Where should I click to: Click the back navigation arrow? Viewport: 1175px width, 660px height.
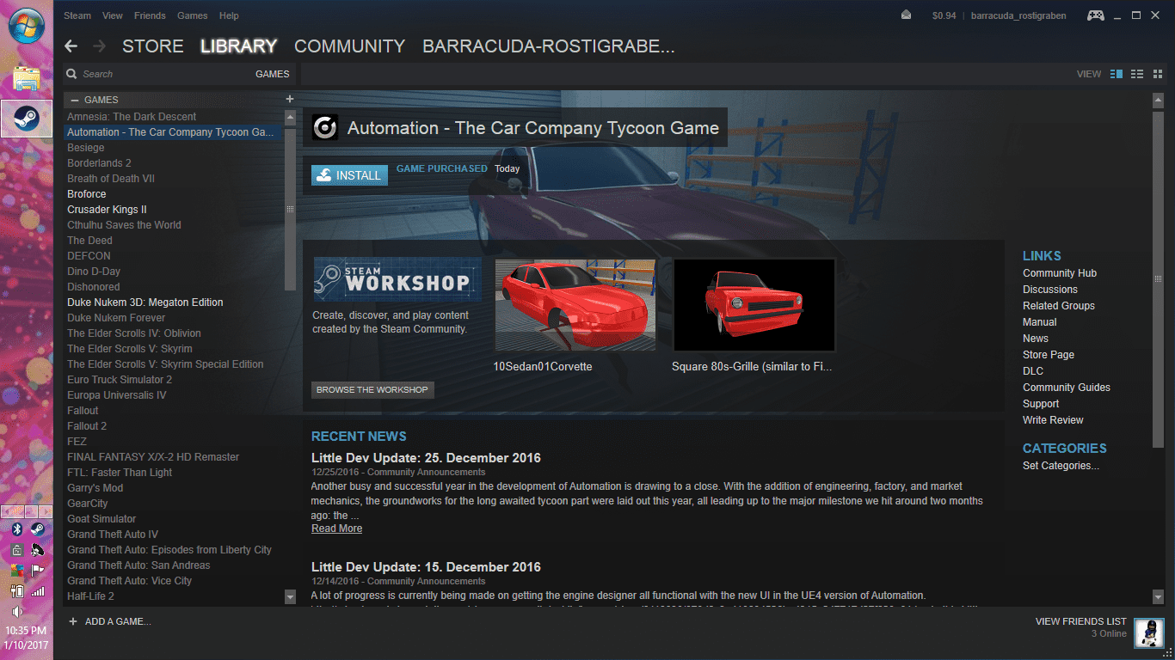[x=71, y=46]
